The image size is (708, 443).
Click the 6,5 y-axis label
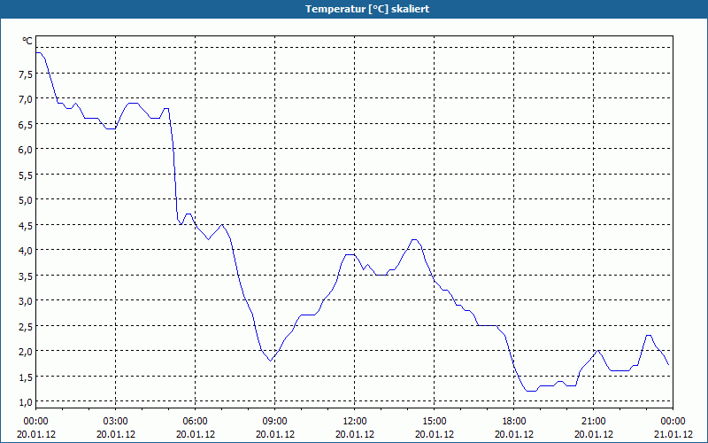(26, 125)
